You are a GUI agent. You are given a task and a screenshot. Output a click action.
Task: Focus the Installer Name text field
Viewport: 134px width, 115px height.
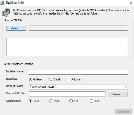pos(78,72)
